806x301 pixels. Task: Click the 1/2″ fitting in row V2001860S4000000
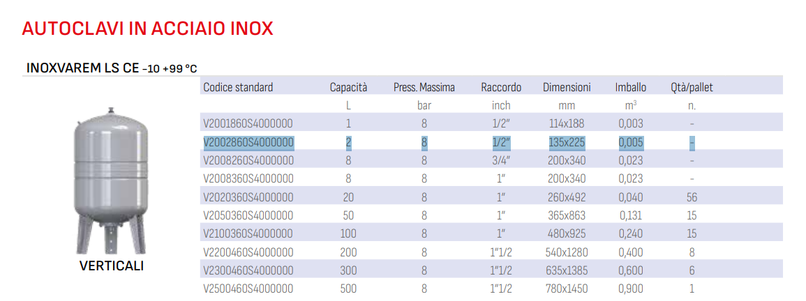501,124
